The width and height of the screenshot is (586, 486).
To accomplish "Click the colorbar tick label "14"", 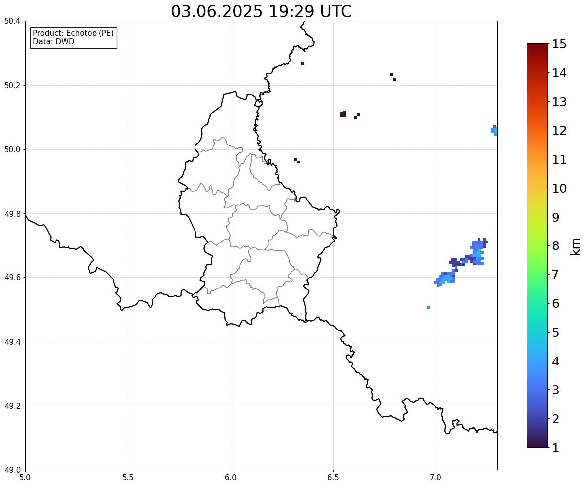I will 559,73.
